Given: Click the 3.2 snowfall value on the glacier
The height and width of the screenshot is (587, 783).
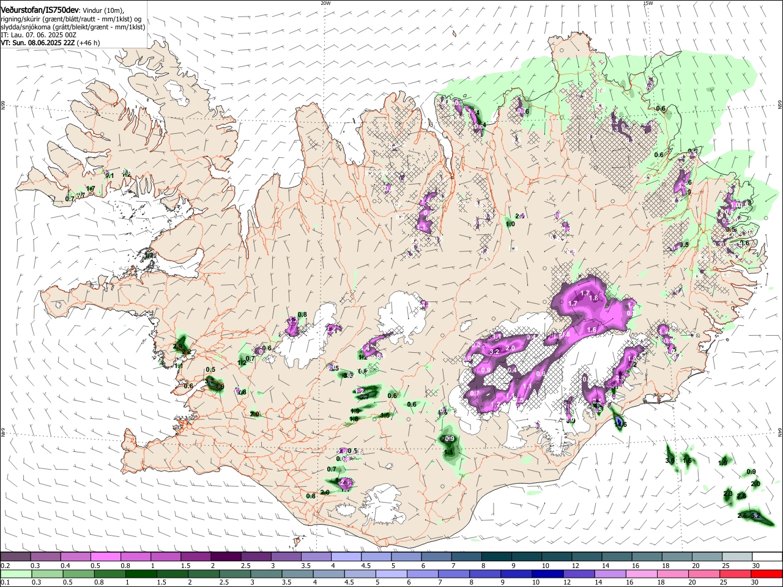Looking at the screenshot, I should pos(495,352).
